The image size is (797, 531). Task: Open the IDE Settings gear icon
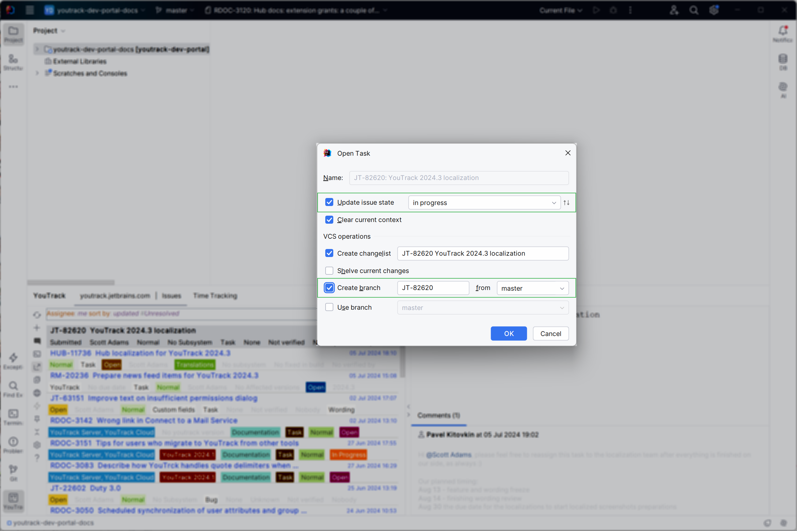714,10
